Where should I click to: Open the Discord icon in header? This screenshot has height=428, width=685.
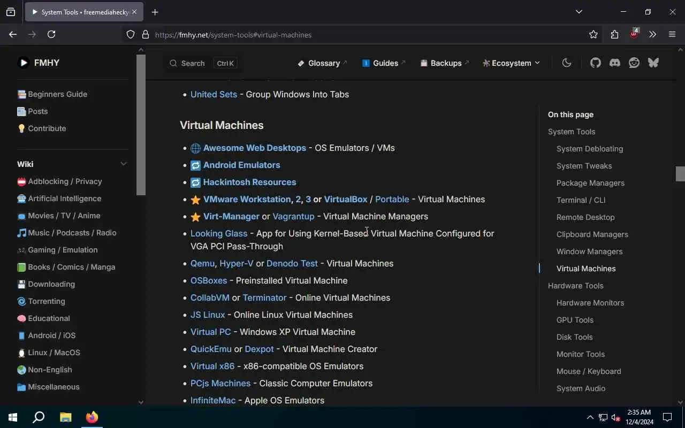[x=615, y=63]
